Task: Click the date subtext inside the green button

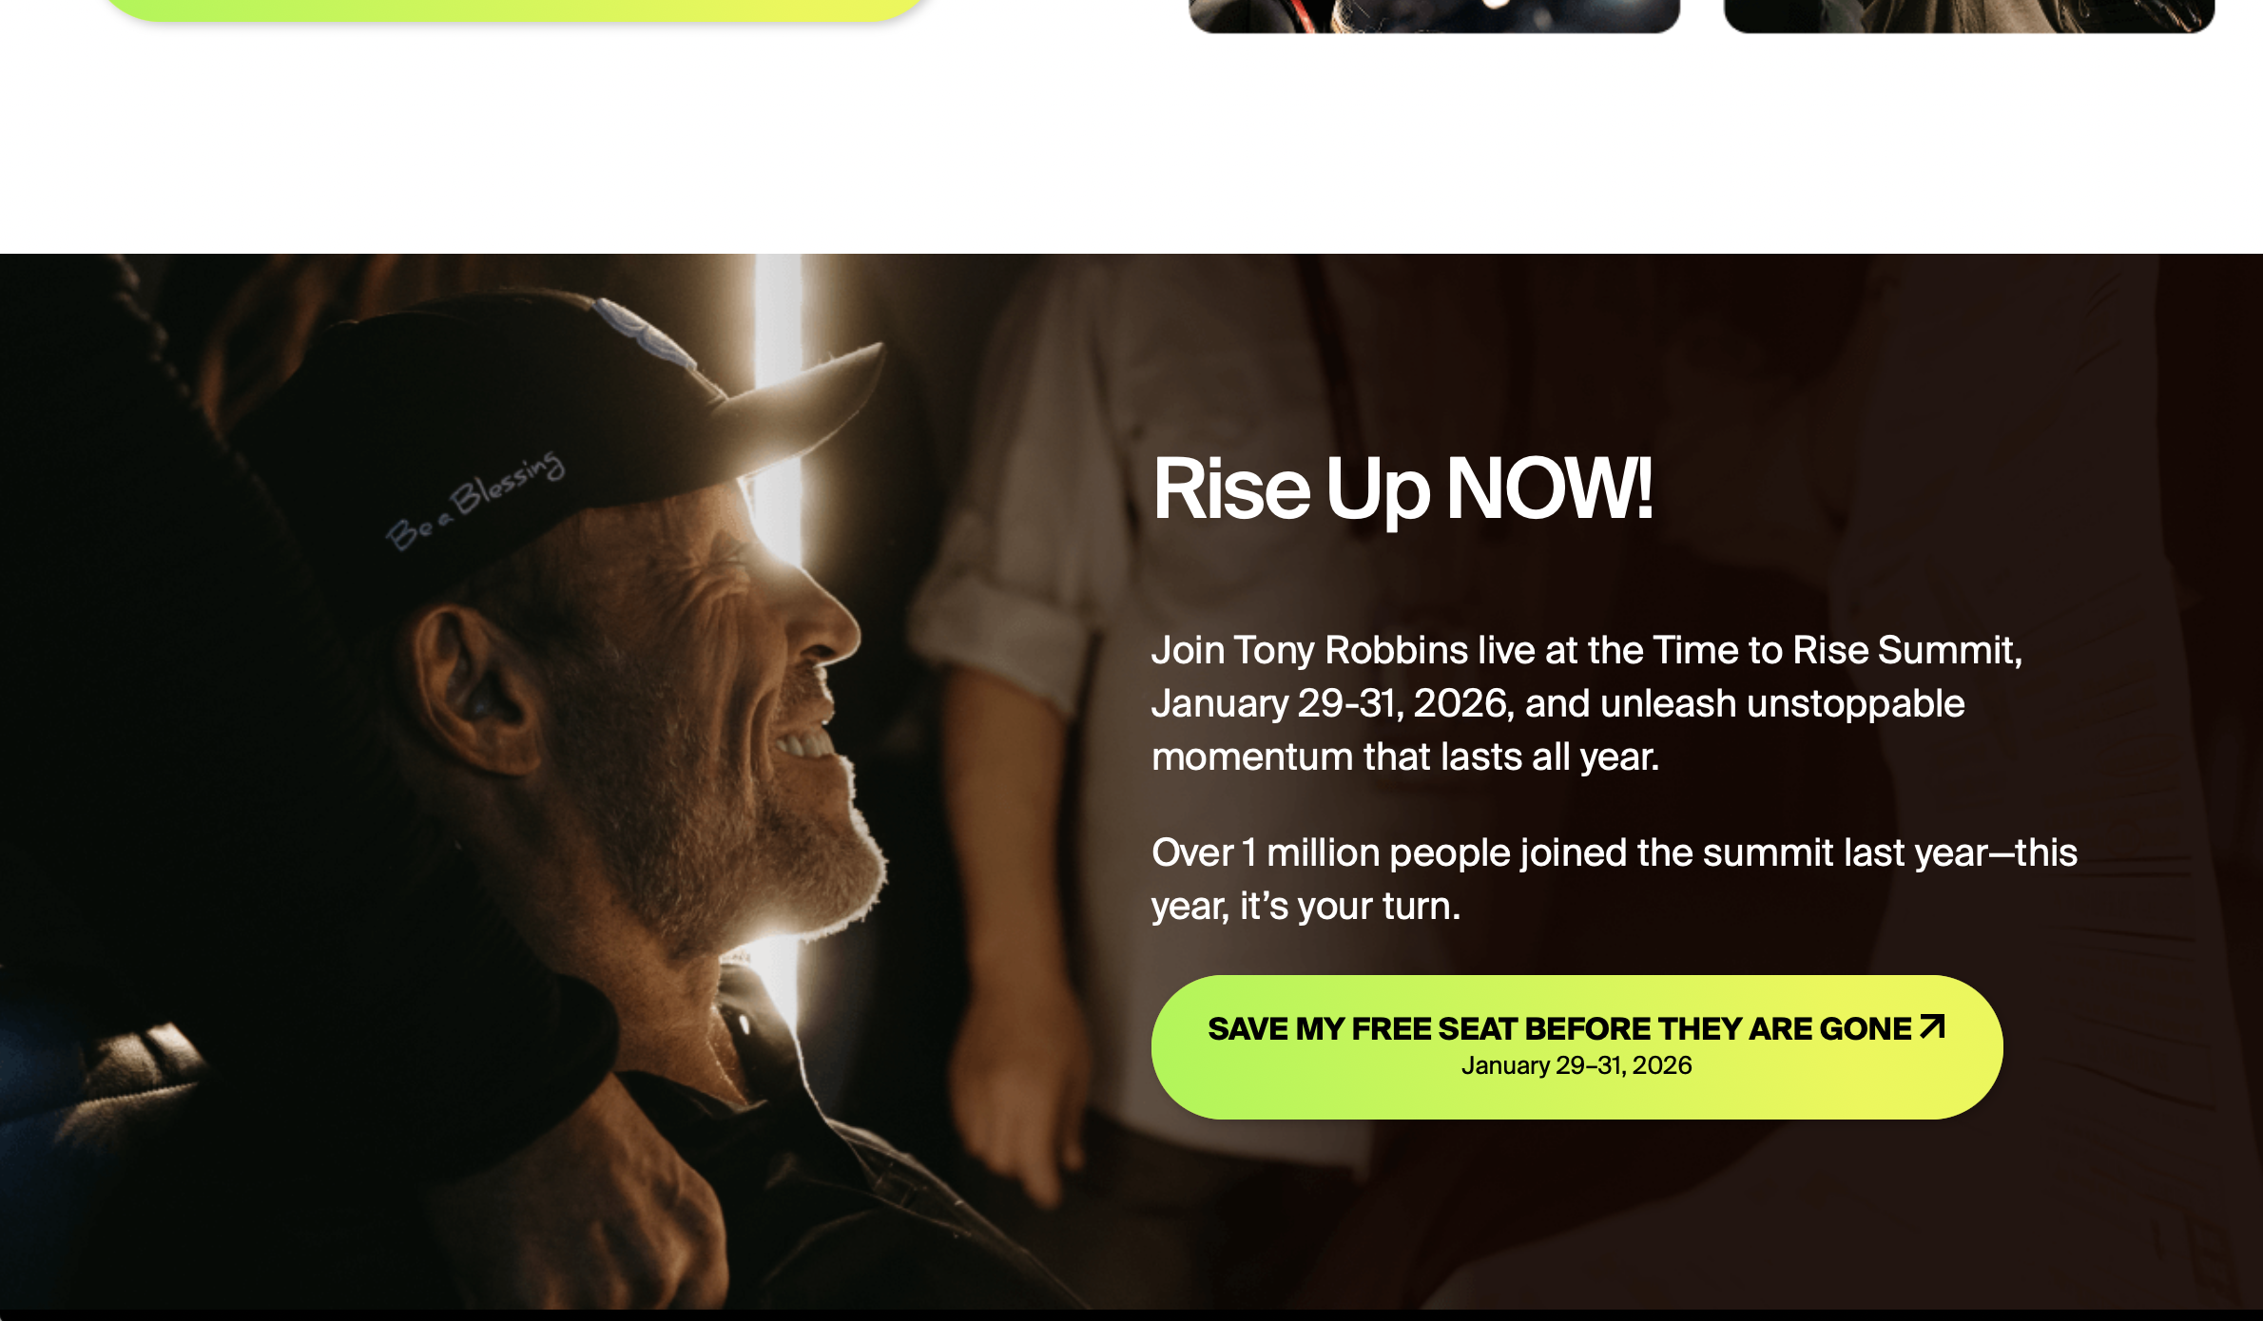Action: (1576, 1065)
